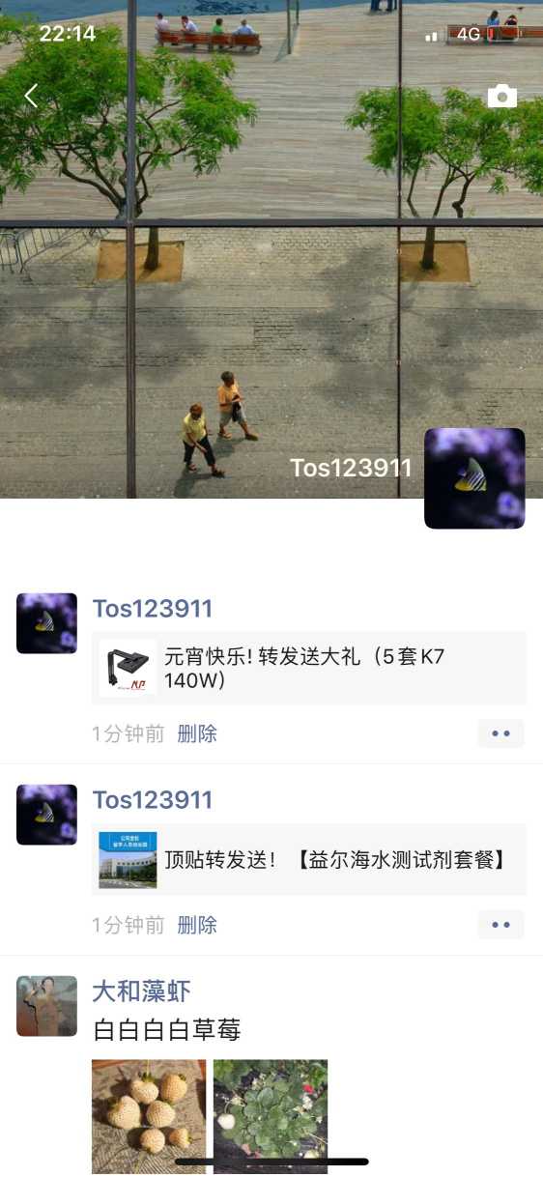Viewport: 543px width, 1177px height.
Task: Tap the K7 lamp article thumbnail
Action: [x=128, y=668]
